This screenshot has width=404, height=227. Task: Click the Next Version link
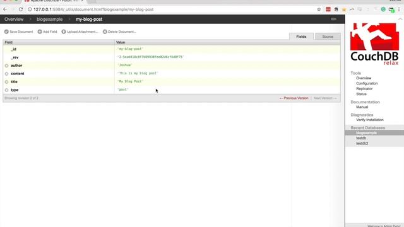[325, 98]
